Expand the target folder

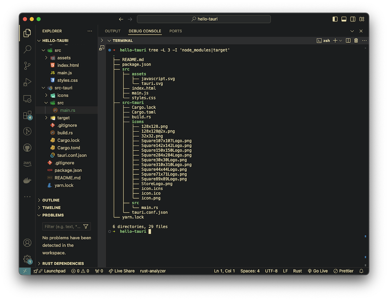click(63, 118)
